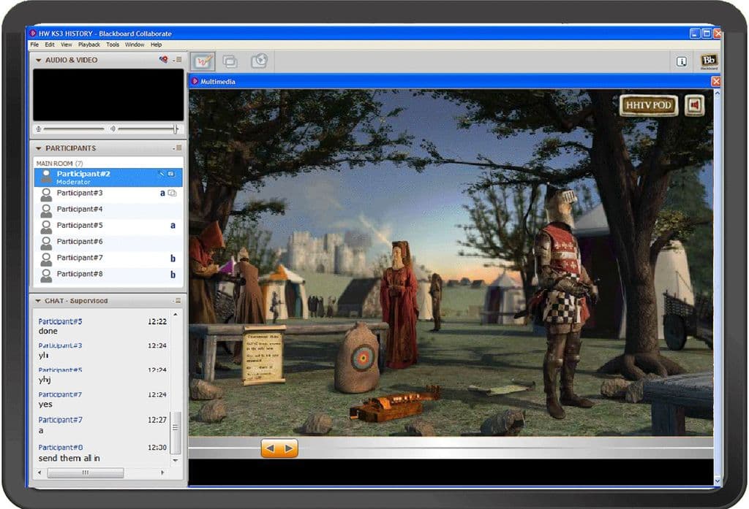Click Participant#2's microphone status icon
Viewport: 749px width, 509px height.
(162, 174)
